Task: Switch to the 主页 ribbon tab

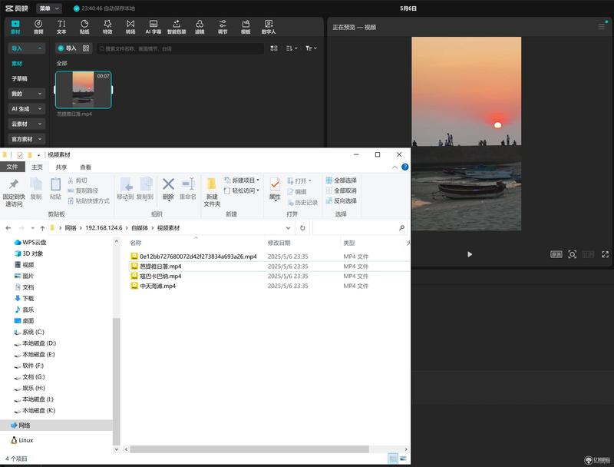Action: 37,167
